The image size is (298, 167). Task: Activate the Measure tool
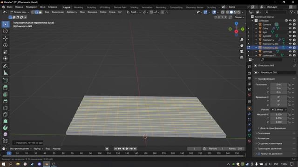point(5,73)
